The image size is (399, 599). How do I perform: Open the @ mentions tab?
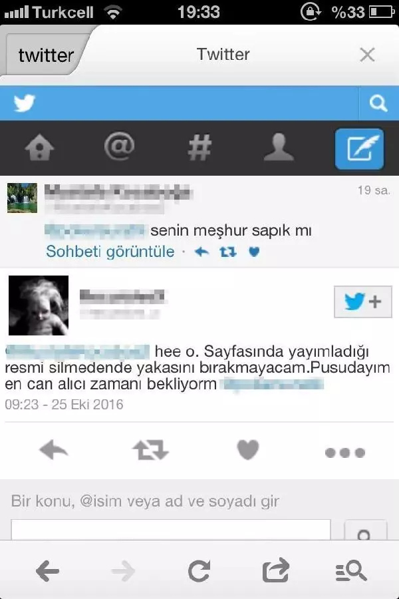click(119, 146)
